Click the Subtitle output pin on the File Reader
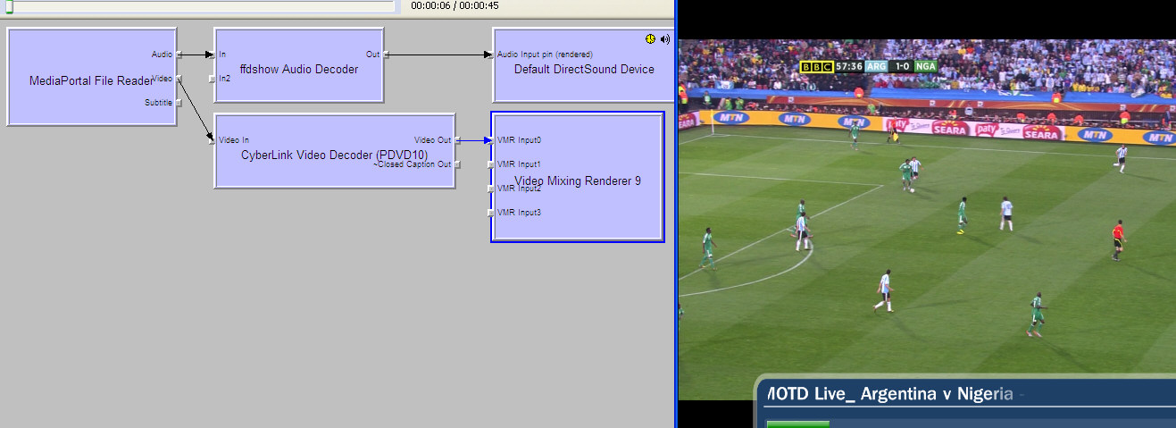The image size is (1176, 428). (179, 103)
